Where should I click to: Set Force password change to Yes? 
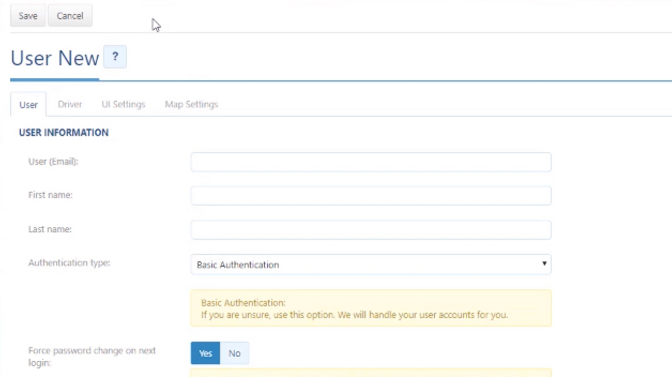(x=205, y=353)
